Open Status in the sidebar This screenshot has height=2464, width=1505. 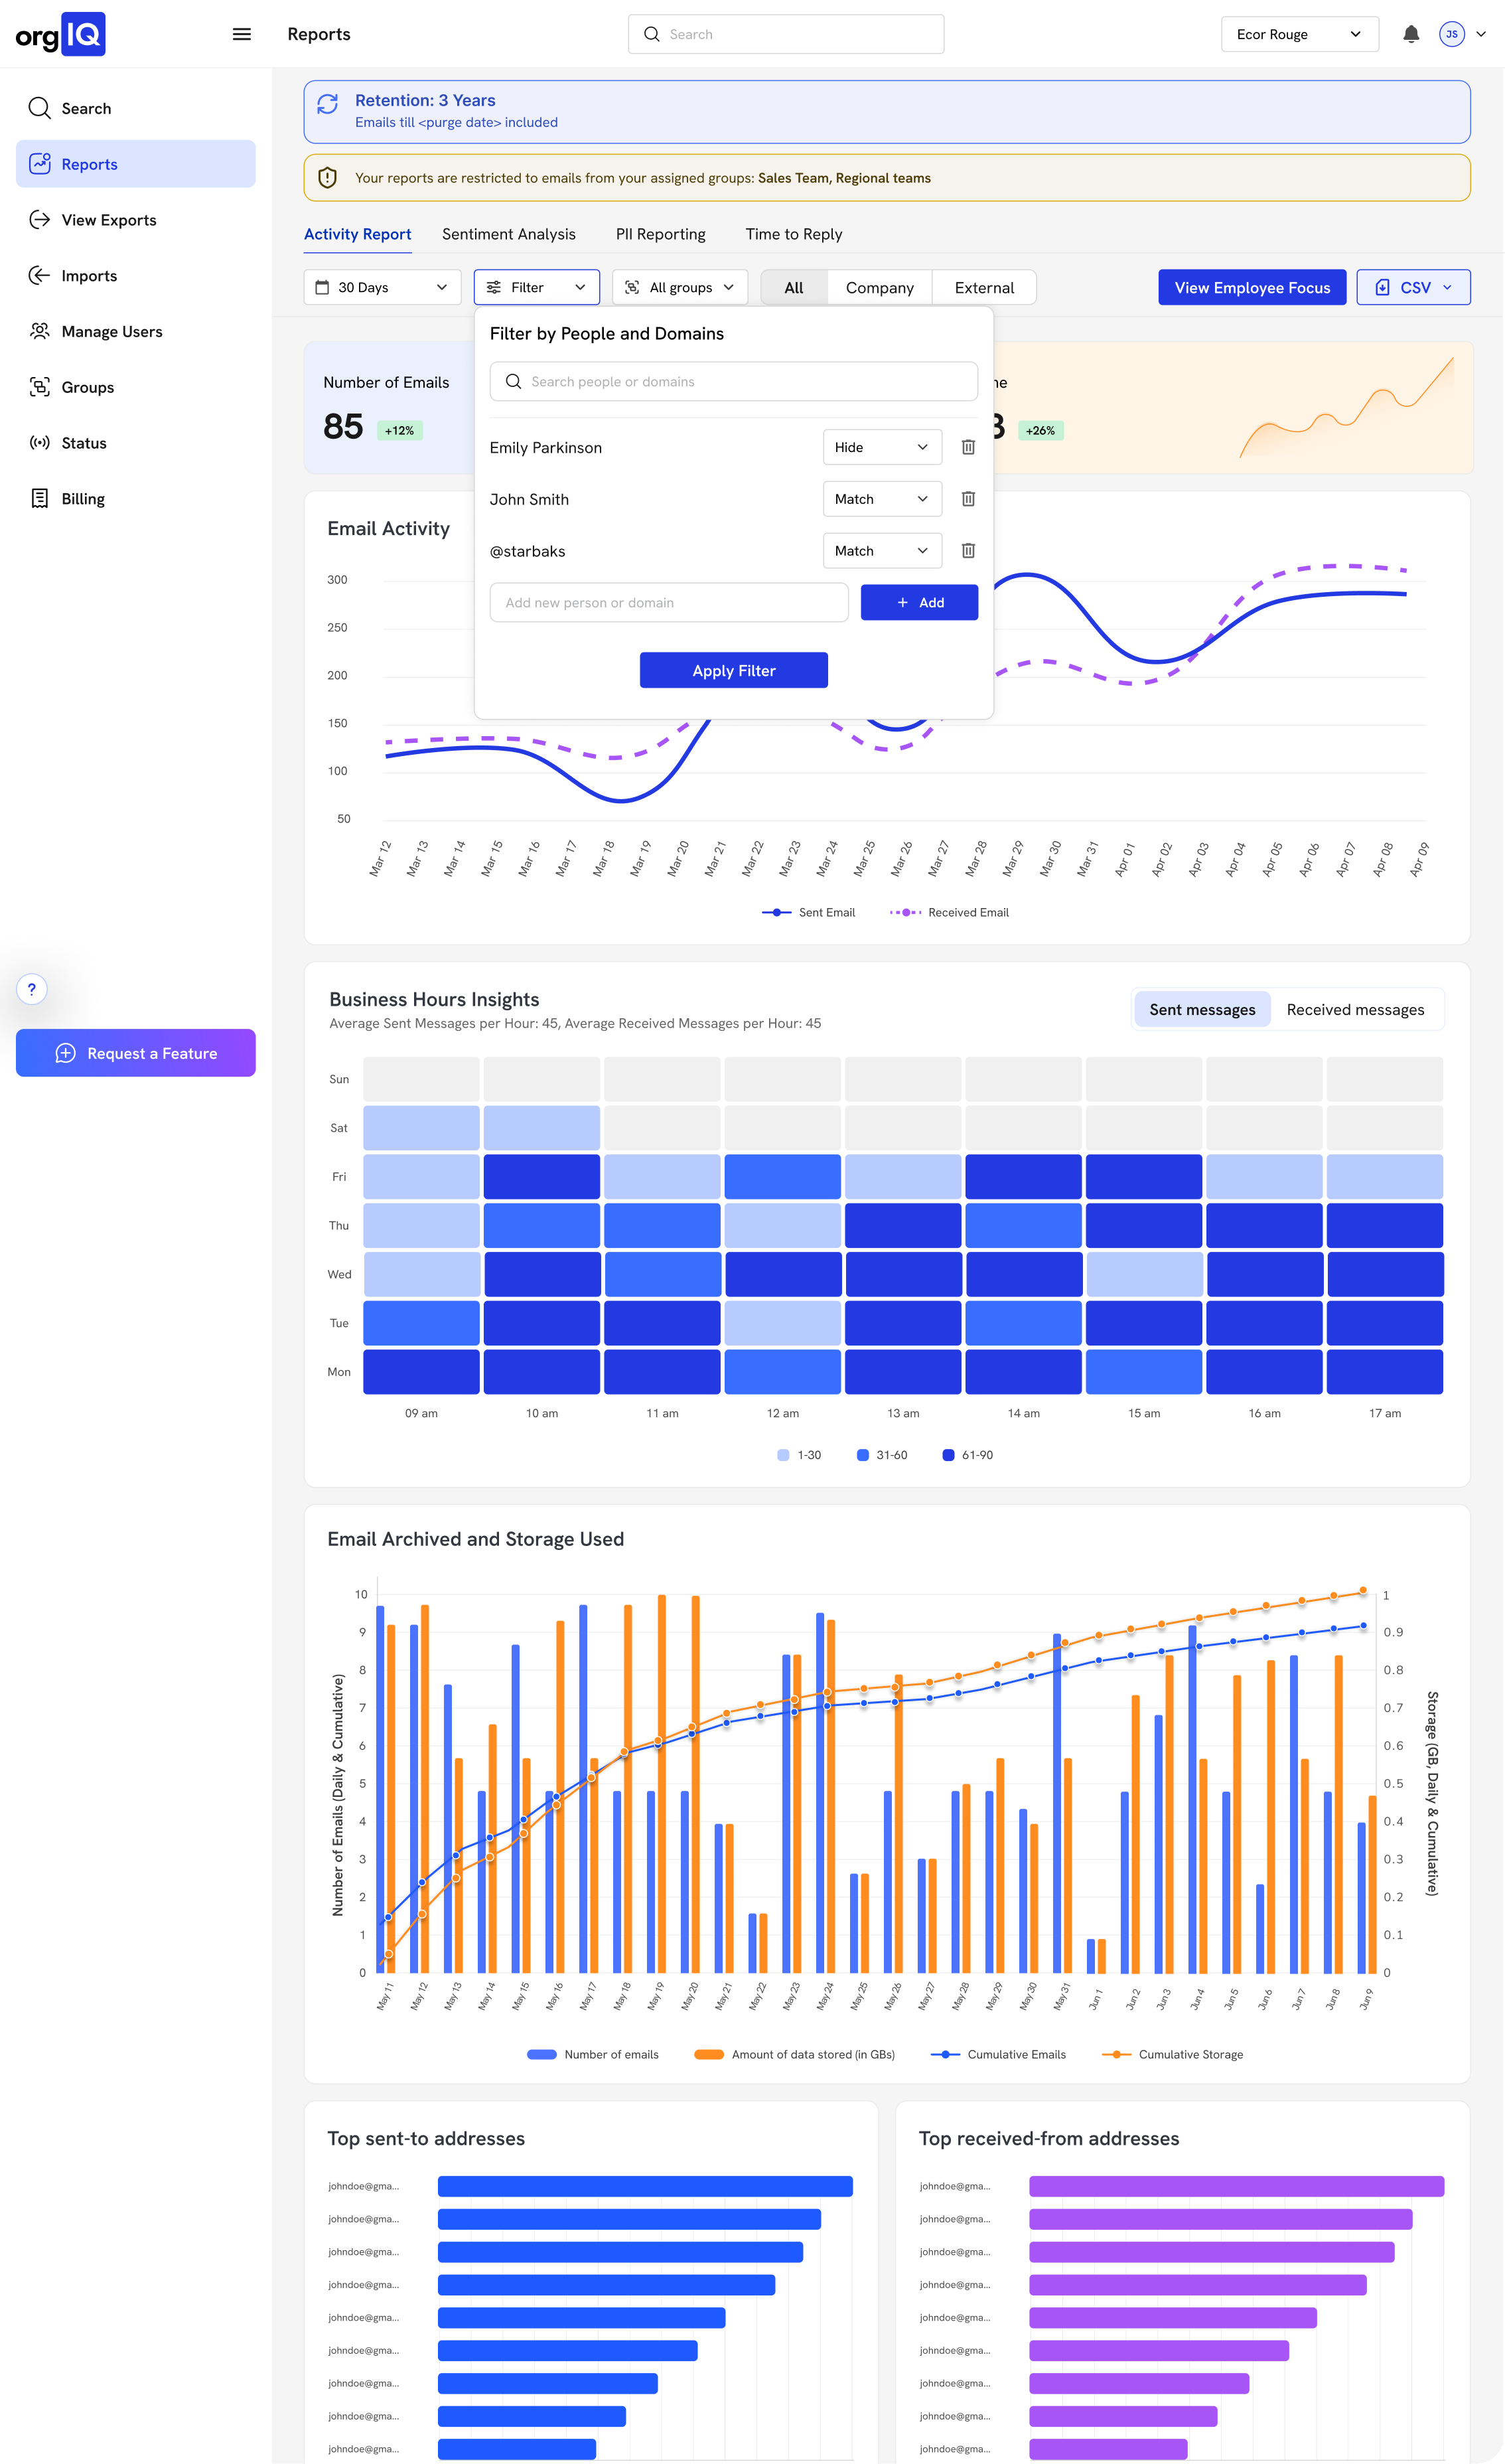pyautogui.click(x=83, y=443)
